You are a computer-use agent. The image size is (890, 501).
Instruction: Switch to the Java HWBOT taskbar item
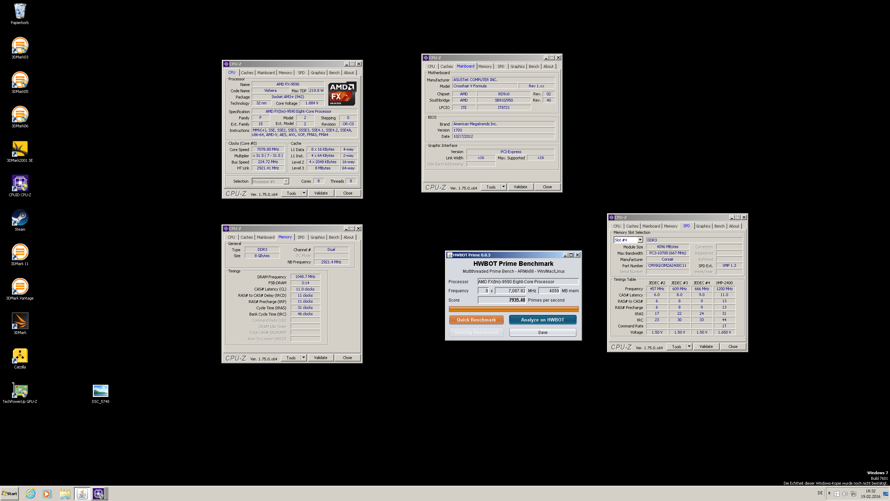pyautogui.click(x=82, y=493)
